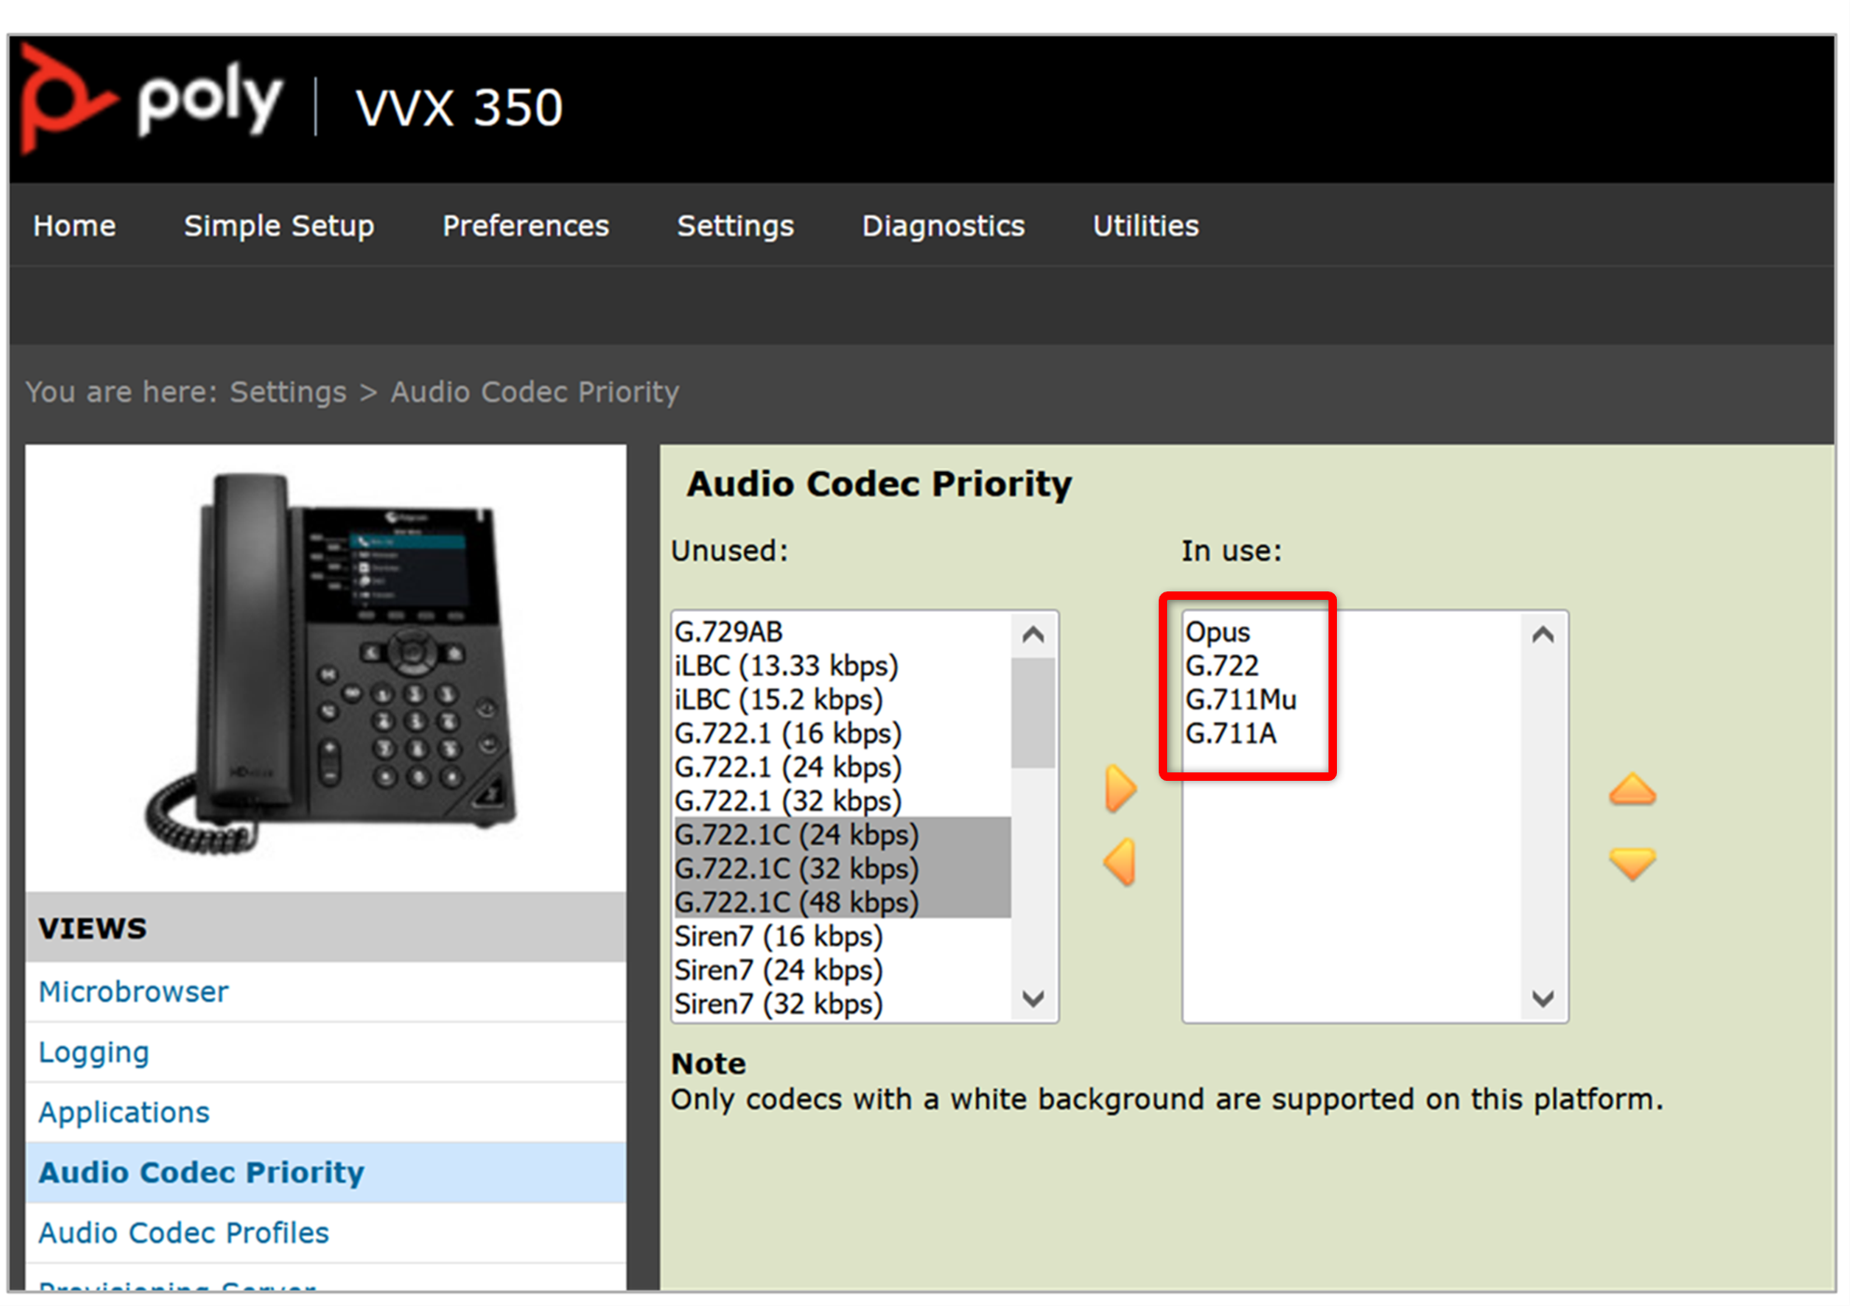Viewport: 1850px width, 1306px height.
Task: Select G.722.1C (24 kbps) codec
Action: point(842,834)
